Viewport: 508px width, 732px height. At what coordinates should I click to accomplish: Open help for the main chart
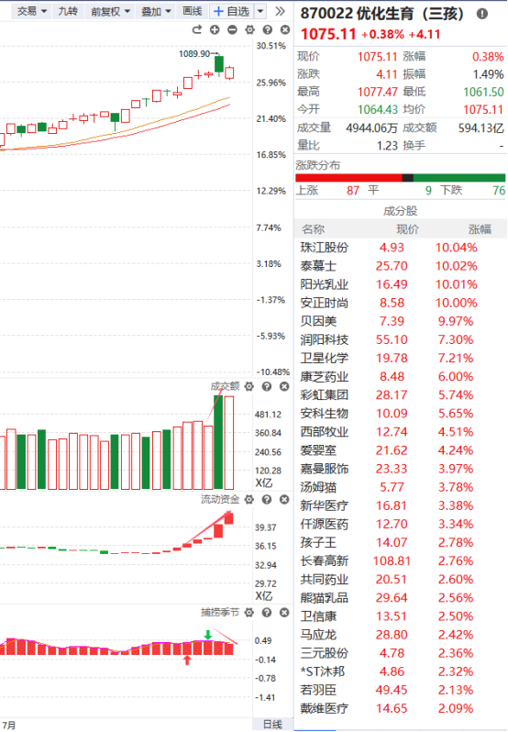coord(267,30)
